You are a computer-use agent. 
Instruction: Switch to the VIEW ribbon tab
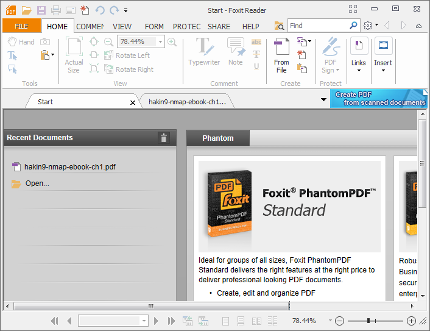122,27
